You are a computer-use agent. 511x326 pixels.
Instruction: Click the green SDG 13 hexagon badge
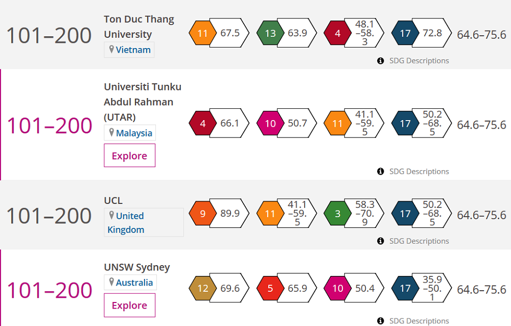(x=270, y=33)
